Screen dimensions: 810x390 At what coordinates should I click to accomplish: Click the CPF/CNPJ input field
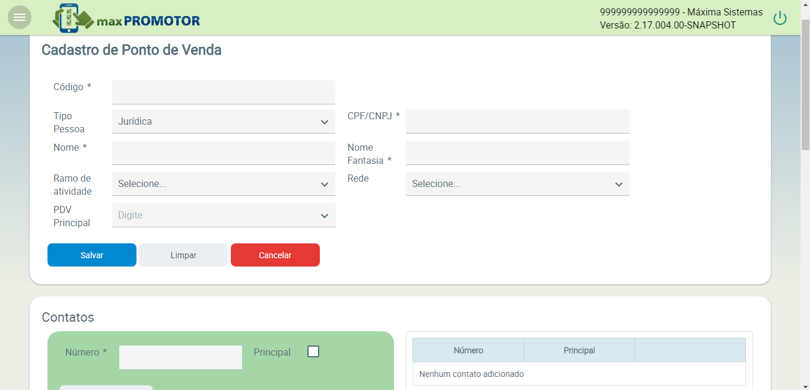517,121
